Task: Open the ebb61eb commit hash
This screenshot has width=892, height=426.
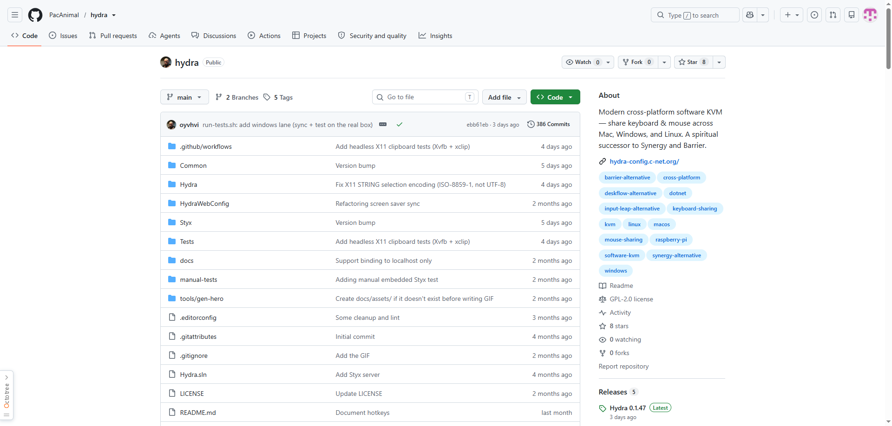Action: click(x=478, y=125)
